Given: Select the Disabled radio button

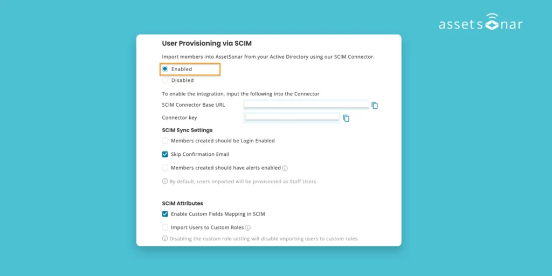Looking at the screenshot, I should (165, 80).
